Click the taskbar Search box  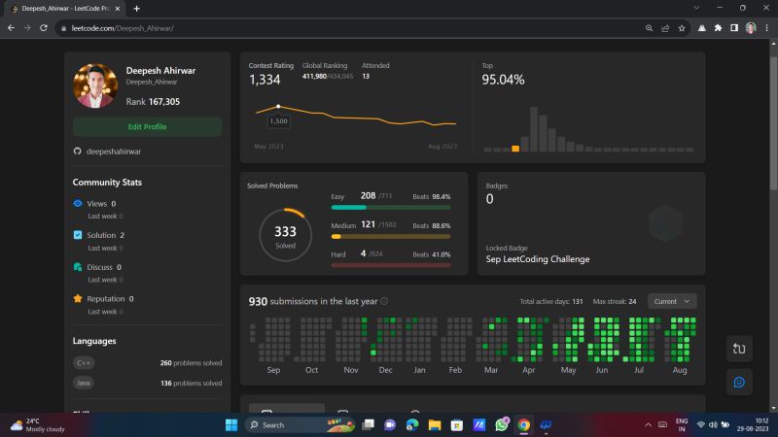pos(301,424)
